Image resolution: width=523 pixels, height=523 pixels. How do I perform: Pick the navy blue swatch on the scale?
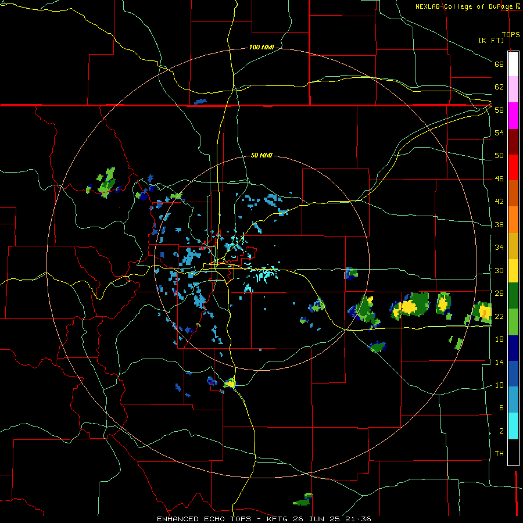click(513, 348)
